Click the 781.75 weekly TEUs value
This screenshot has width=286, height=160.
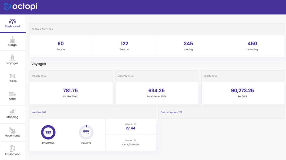[x=70, y=91]
